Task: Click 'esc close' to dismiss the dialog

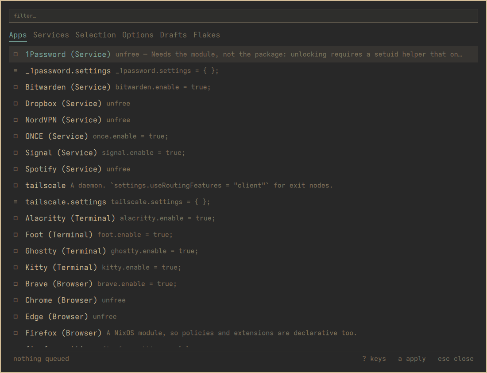Action: (456, 359)
